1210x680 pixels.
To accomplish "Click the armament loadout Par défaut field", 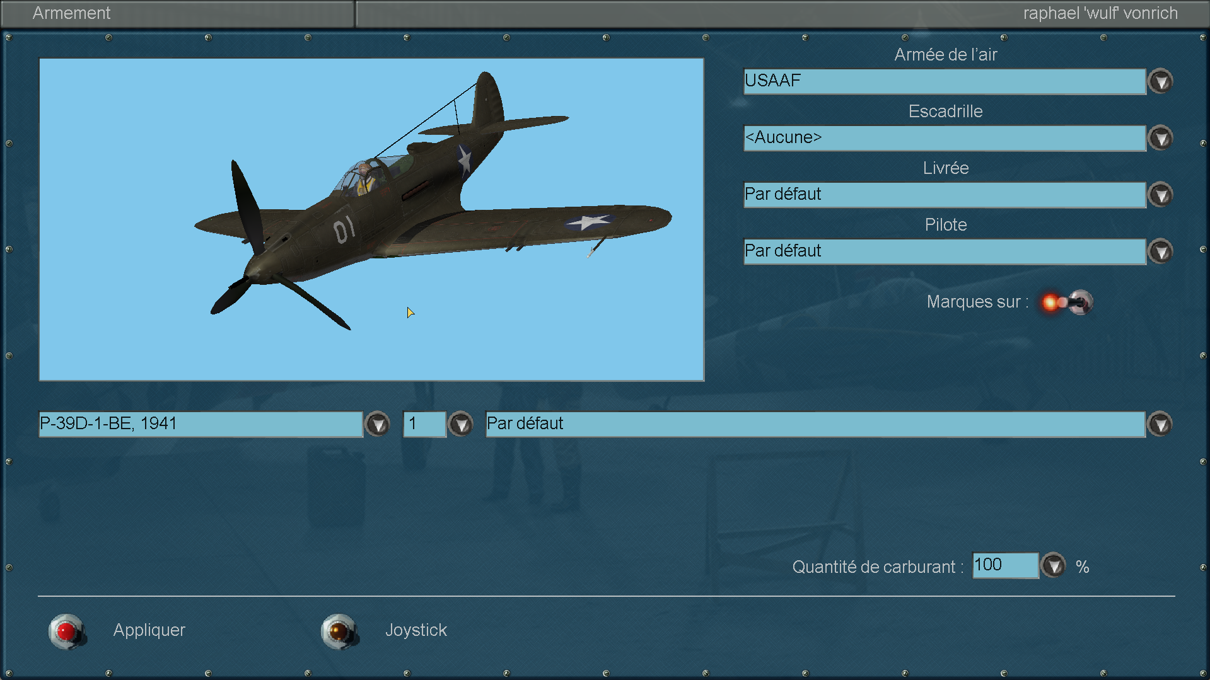I will [x=815, y=424].
